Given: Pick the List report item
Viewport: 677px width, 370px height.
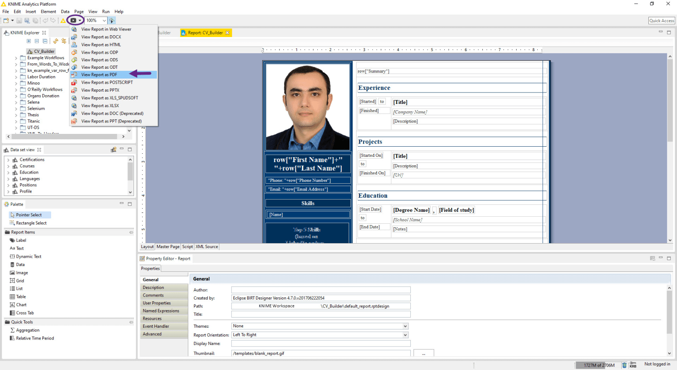Looking at the screenshot, I should point(16,289).
